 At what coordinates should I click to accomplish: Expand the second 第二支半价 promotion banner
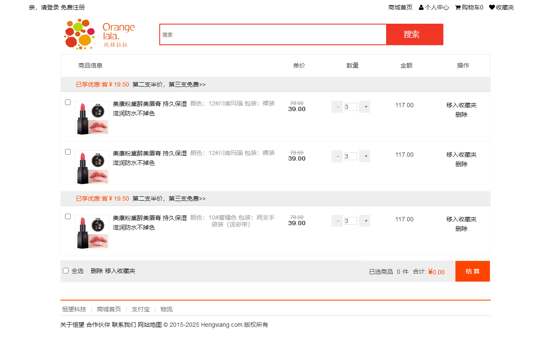tap(169, 198)
